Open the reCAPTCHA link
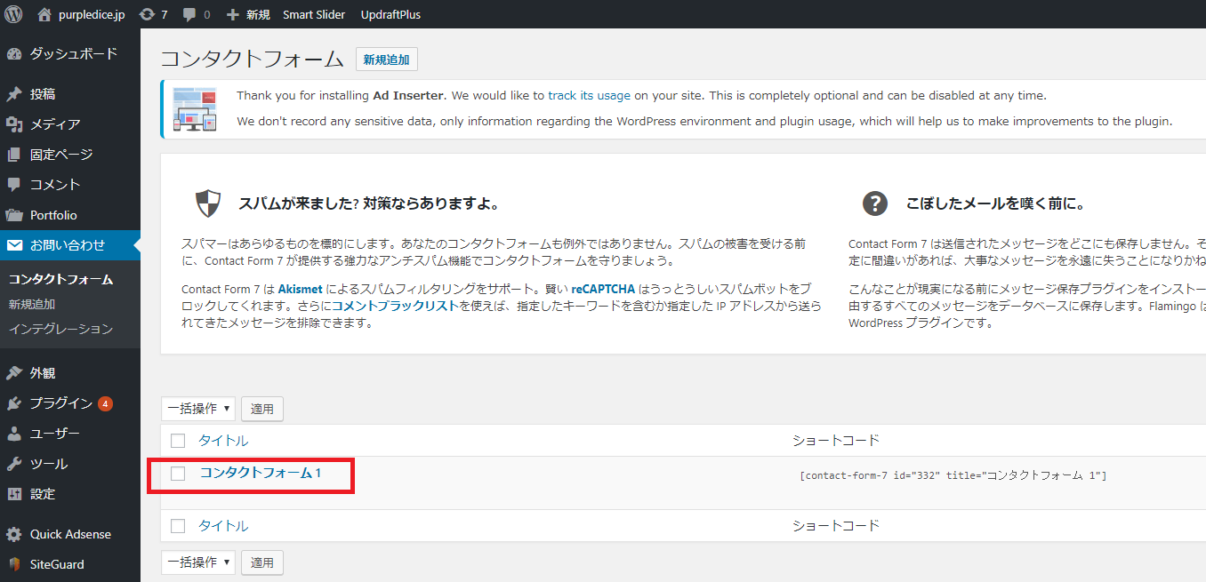 pos(603,290)
